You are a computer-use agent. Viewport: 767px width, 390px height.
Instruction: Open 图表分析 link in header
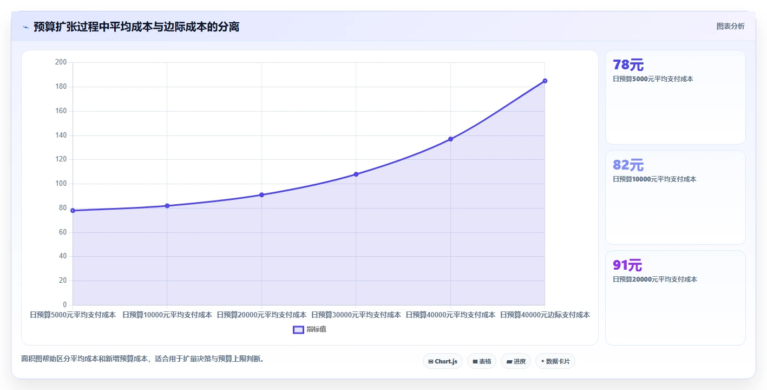(x=730, y=26)
